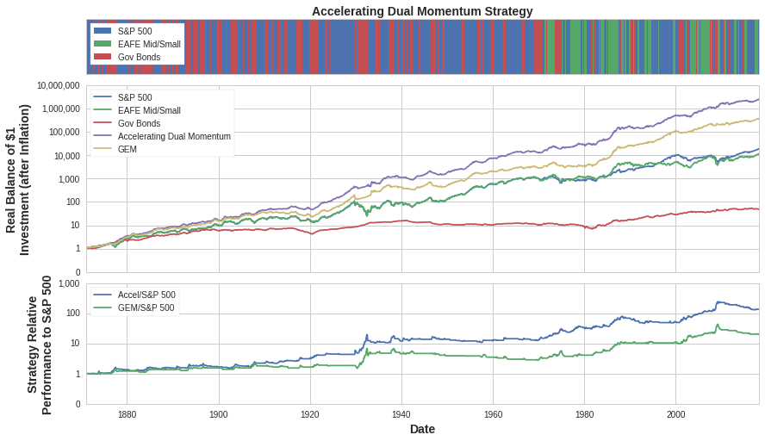Click the 1920 tick label on the x-axis
The width and height of the screenshot is (765, 441).
pos(309,414)
